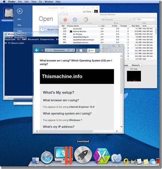This screenshot has height=169, width=162.
Task: Select the accountsd process row
Action: tap(107, 28)
